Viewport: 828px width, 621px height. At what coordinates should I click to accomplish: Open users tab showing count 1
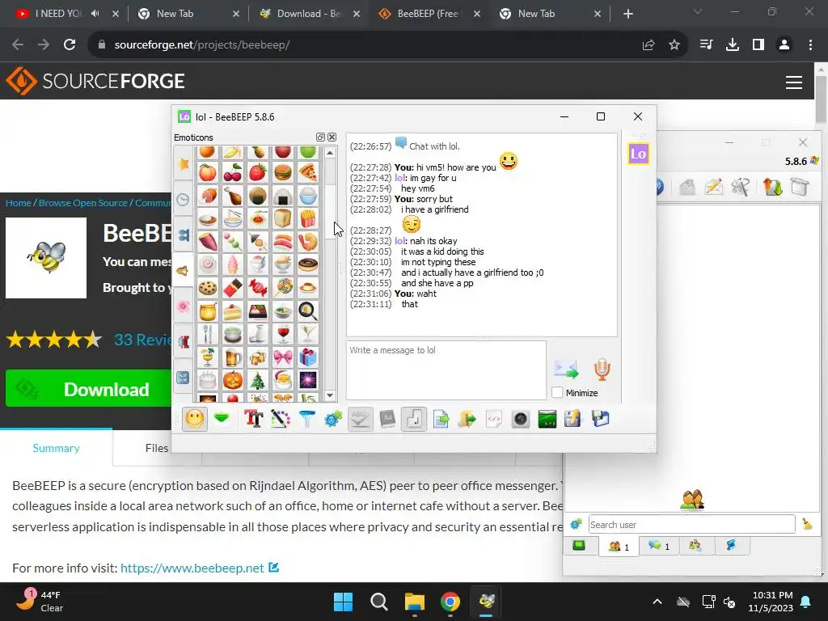(619, 546)
